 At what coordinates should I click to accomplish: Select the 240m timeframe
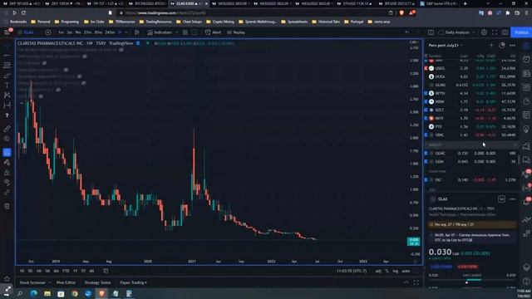coord(110,32)
